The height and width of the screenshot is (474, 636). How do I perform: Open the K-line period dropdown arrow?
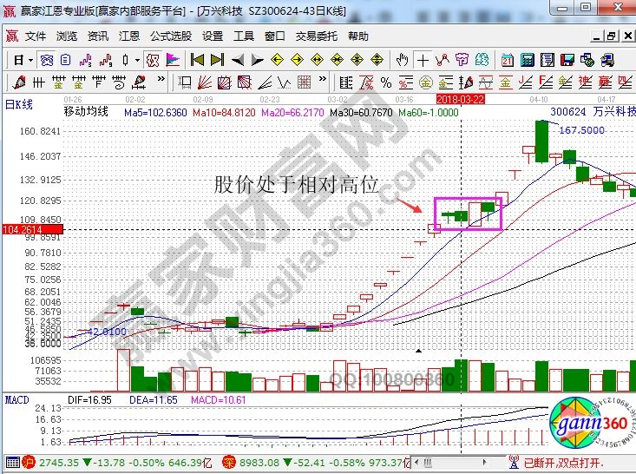click(30, 60)
